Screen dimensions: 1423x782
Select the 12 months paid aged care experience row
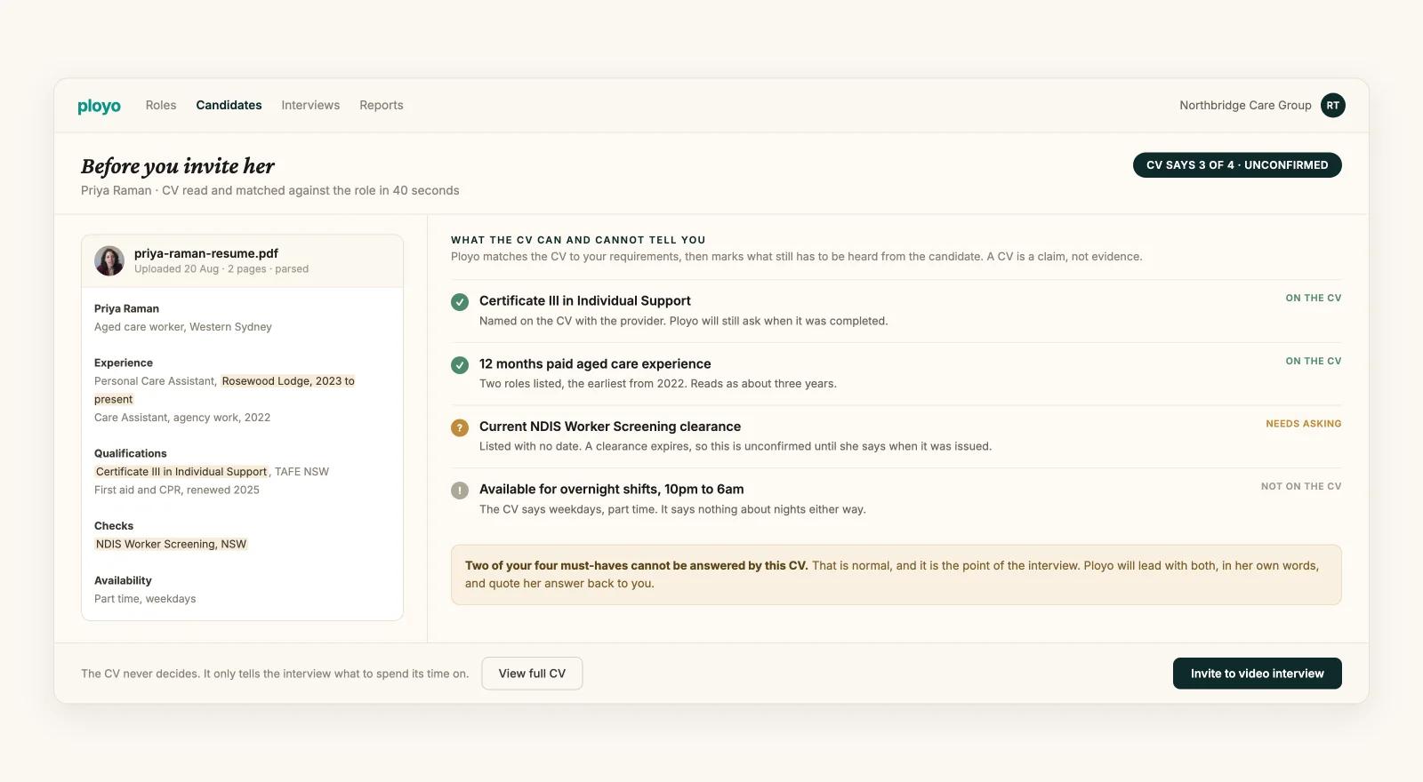point(896,374)
